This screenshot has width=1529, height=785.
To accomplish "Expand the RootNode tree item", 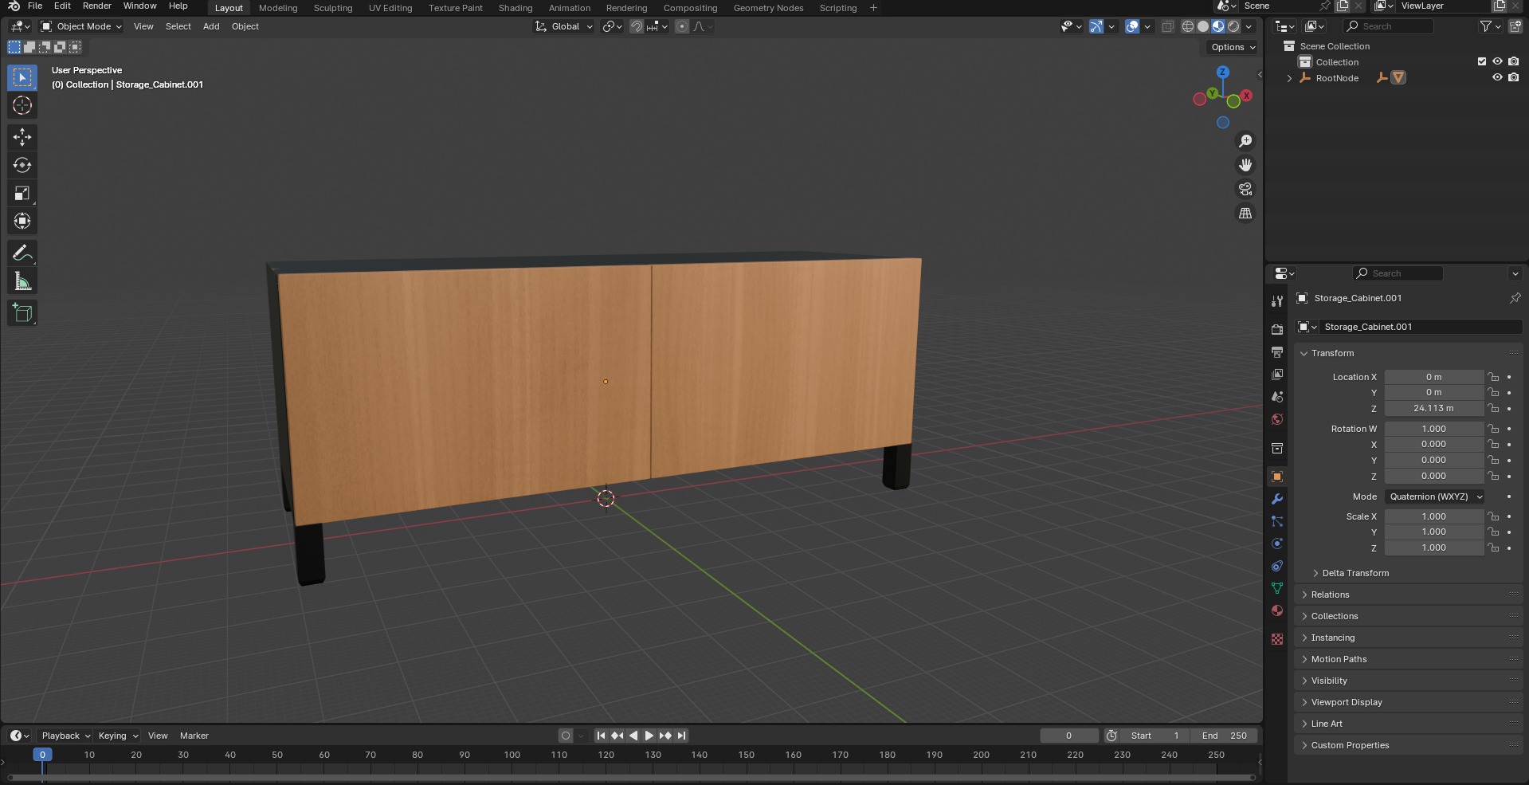I will click(1289, 78).
